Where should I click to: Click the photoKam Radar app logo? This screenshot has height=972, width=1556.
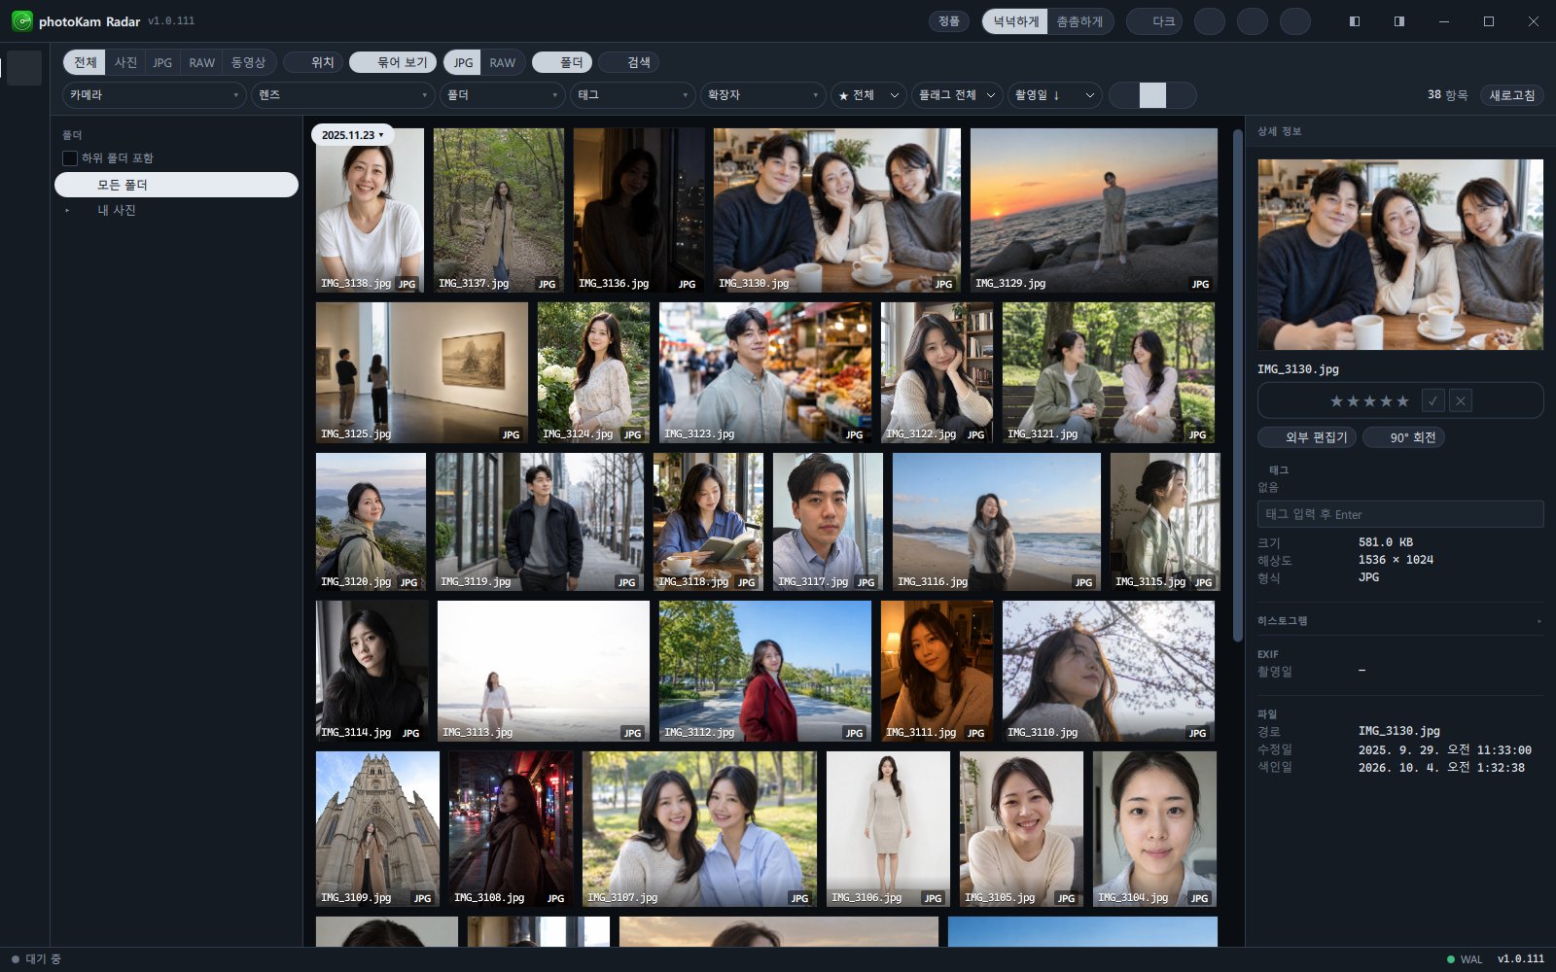point(21,20)
